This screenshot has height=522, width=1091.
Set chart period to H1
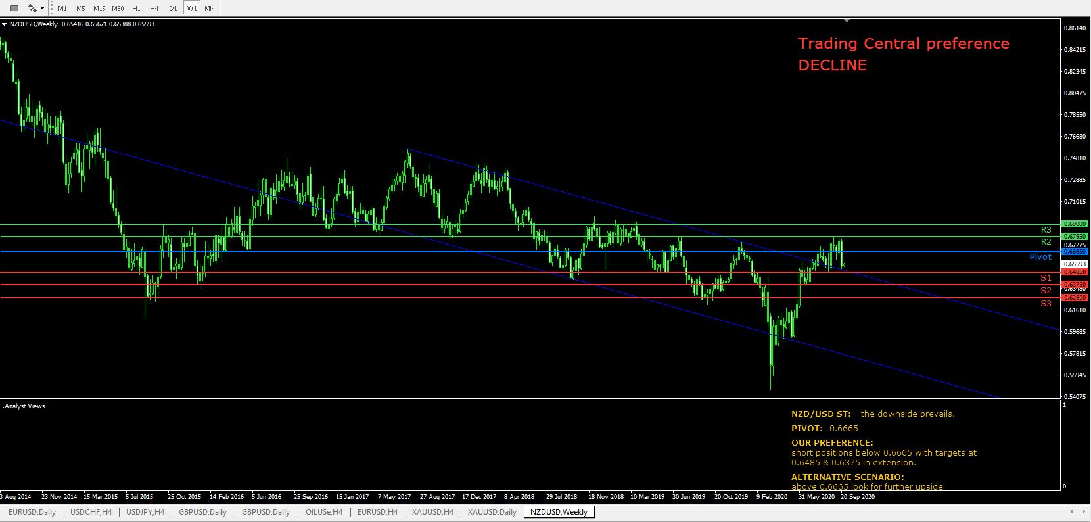[136, 9]
